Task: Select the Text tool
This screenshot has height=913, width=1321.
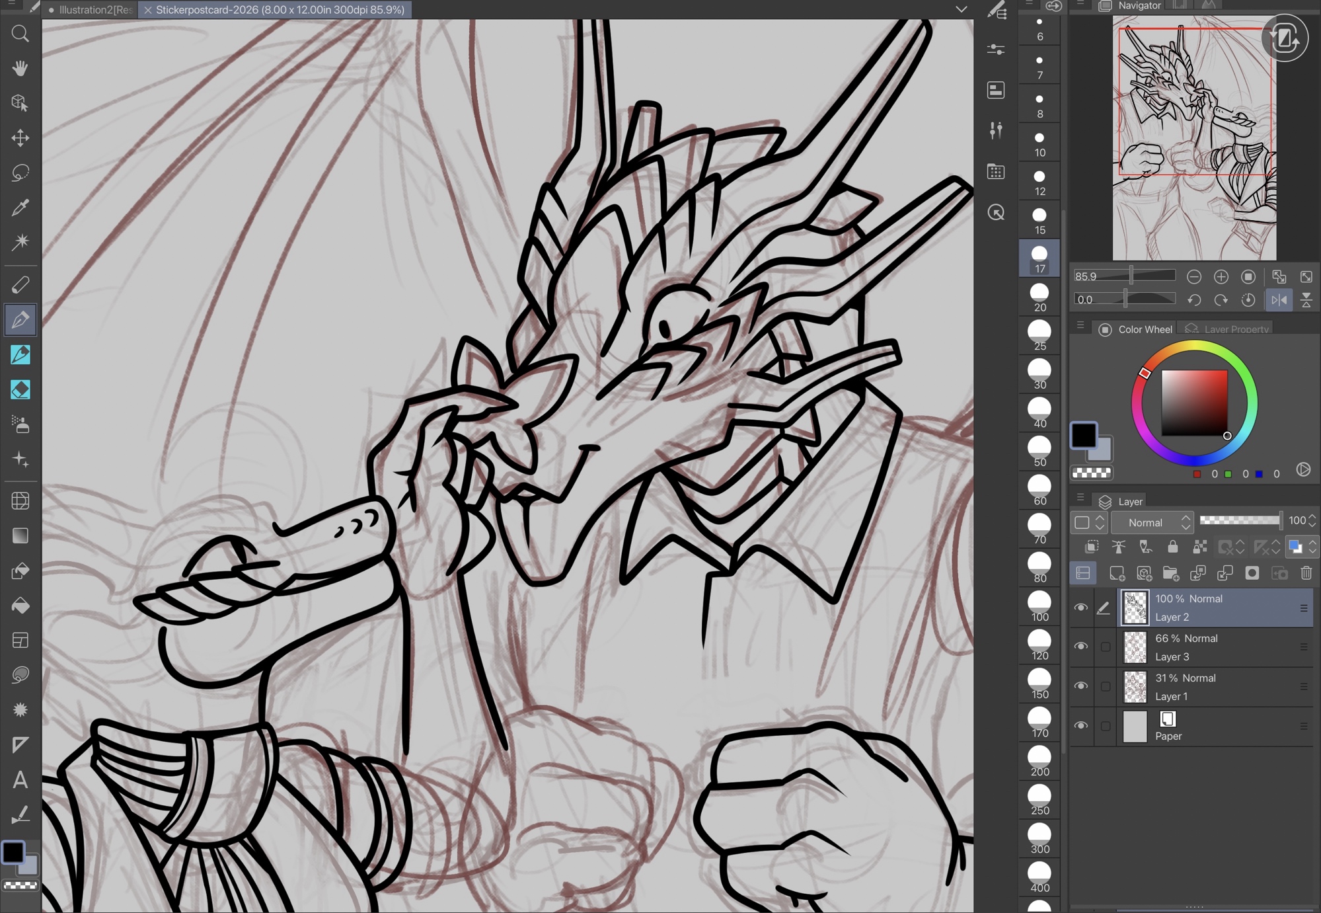Action: [x=20, y=780]
